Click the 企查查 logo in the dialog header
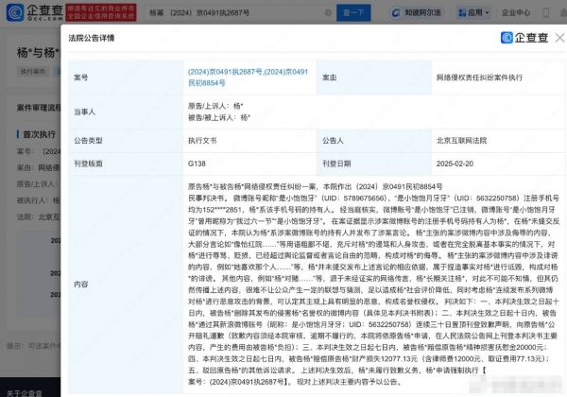Screen dimensions: 567x397 click(527, 38)
